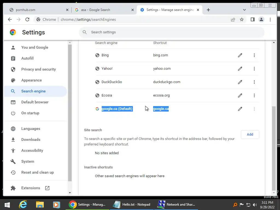The width and height of the screenshot is (280, 210).
Task: Focus the Search settings field
Action: tap(172, 32)
